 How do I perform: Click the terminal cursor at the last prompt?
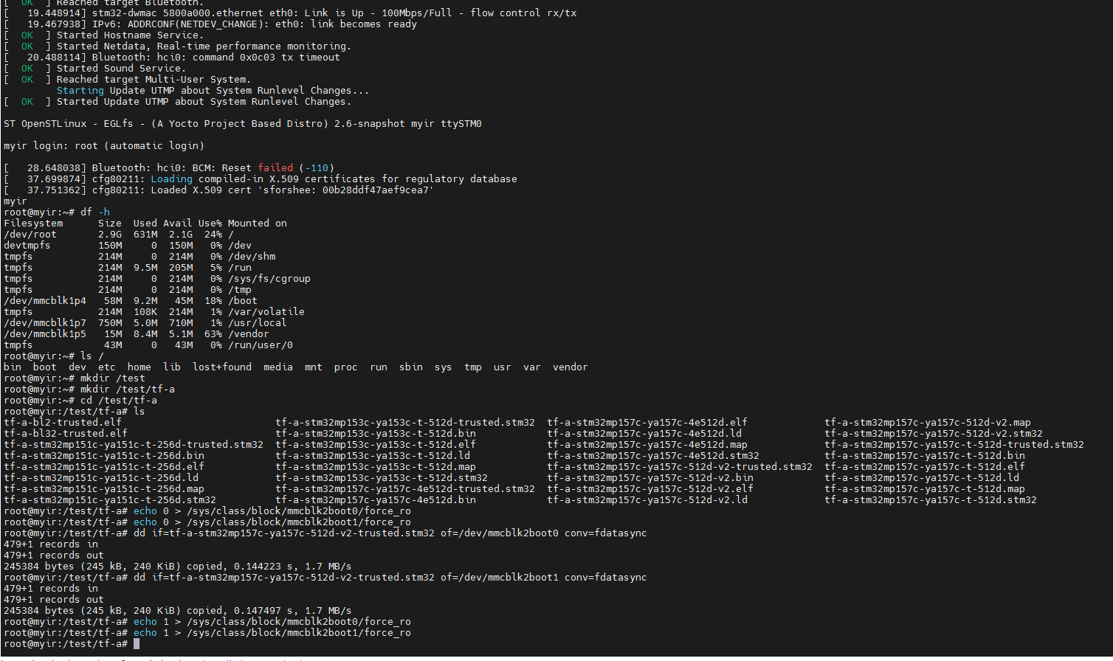[x=137, y=644]
